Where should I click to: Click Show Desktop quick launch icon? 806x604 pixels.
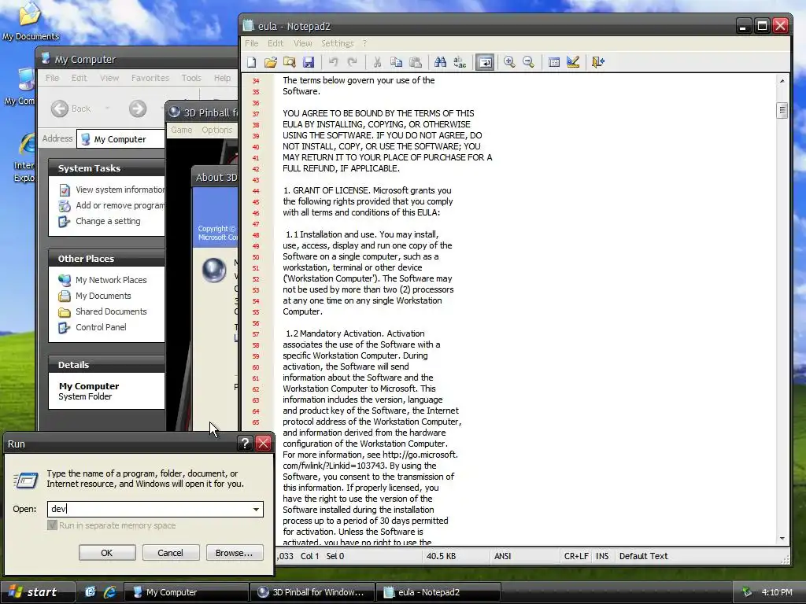coord(90,592)
